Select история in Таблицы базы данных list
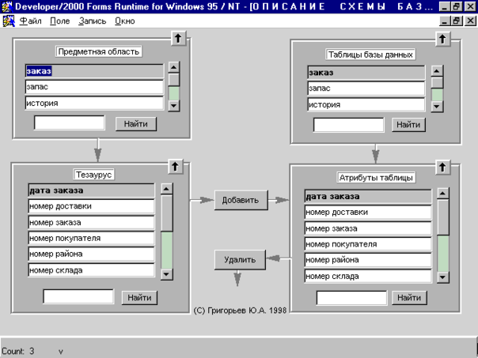The height and width of the screenshot is (358, 478). tap(366, 104)
